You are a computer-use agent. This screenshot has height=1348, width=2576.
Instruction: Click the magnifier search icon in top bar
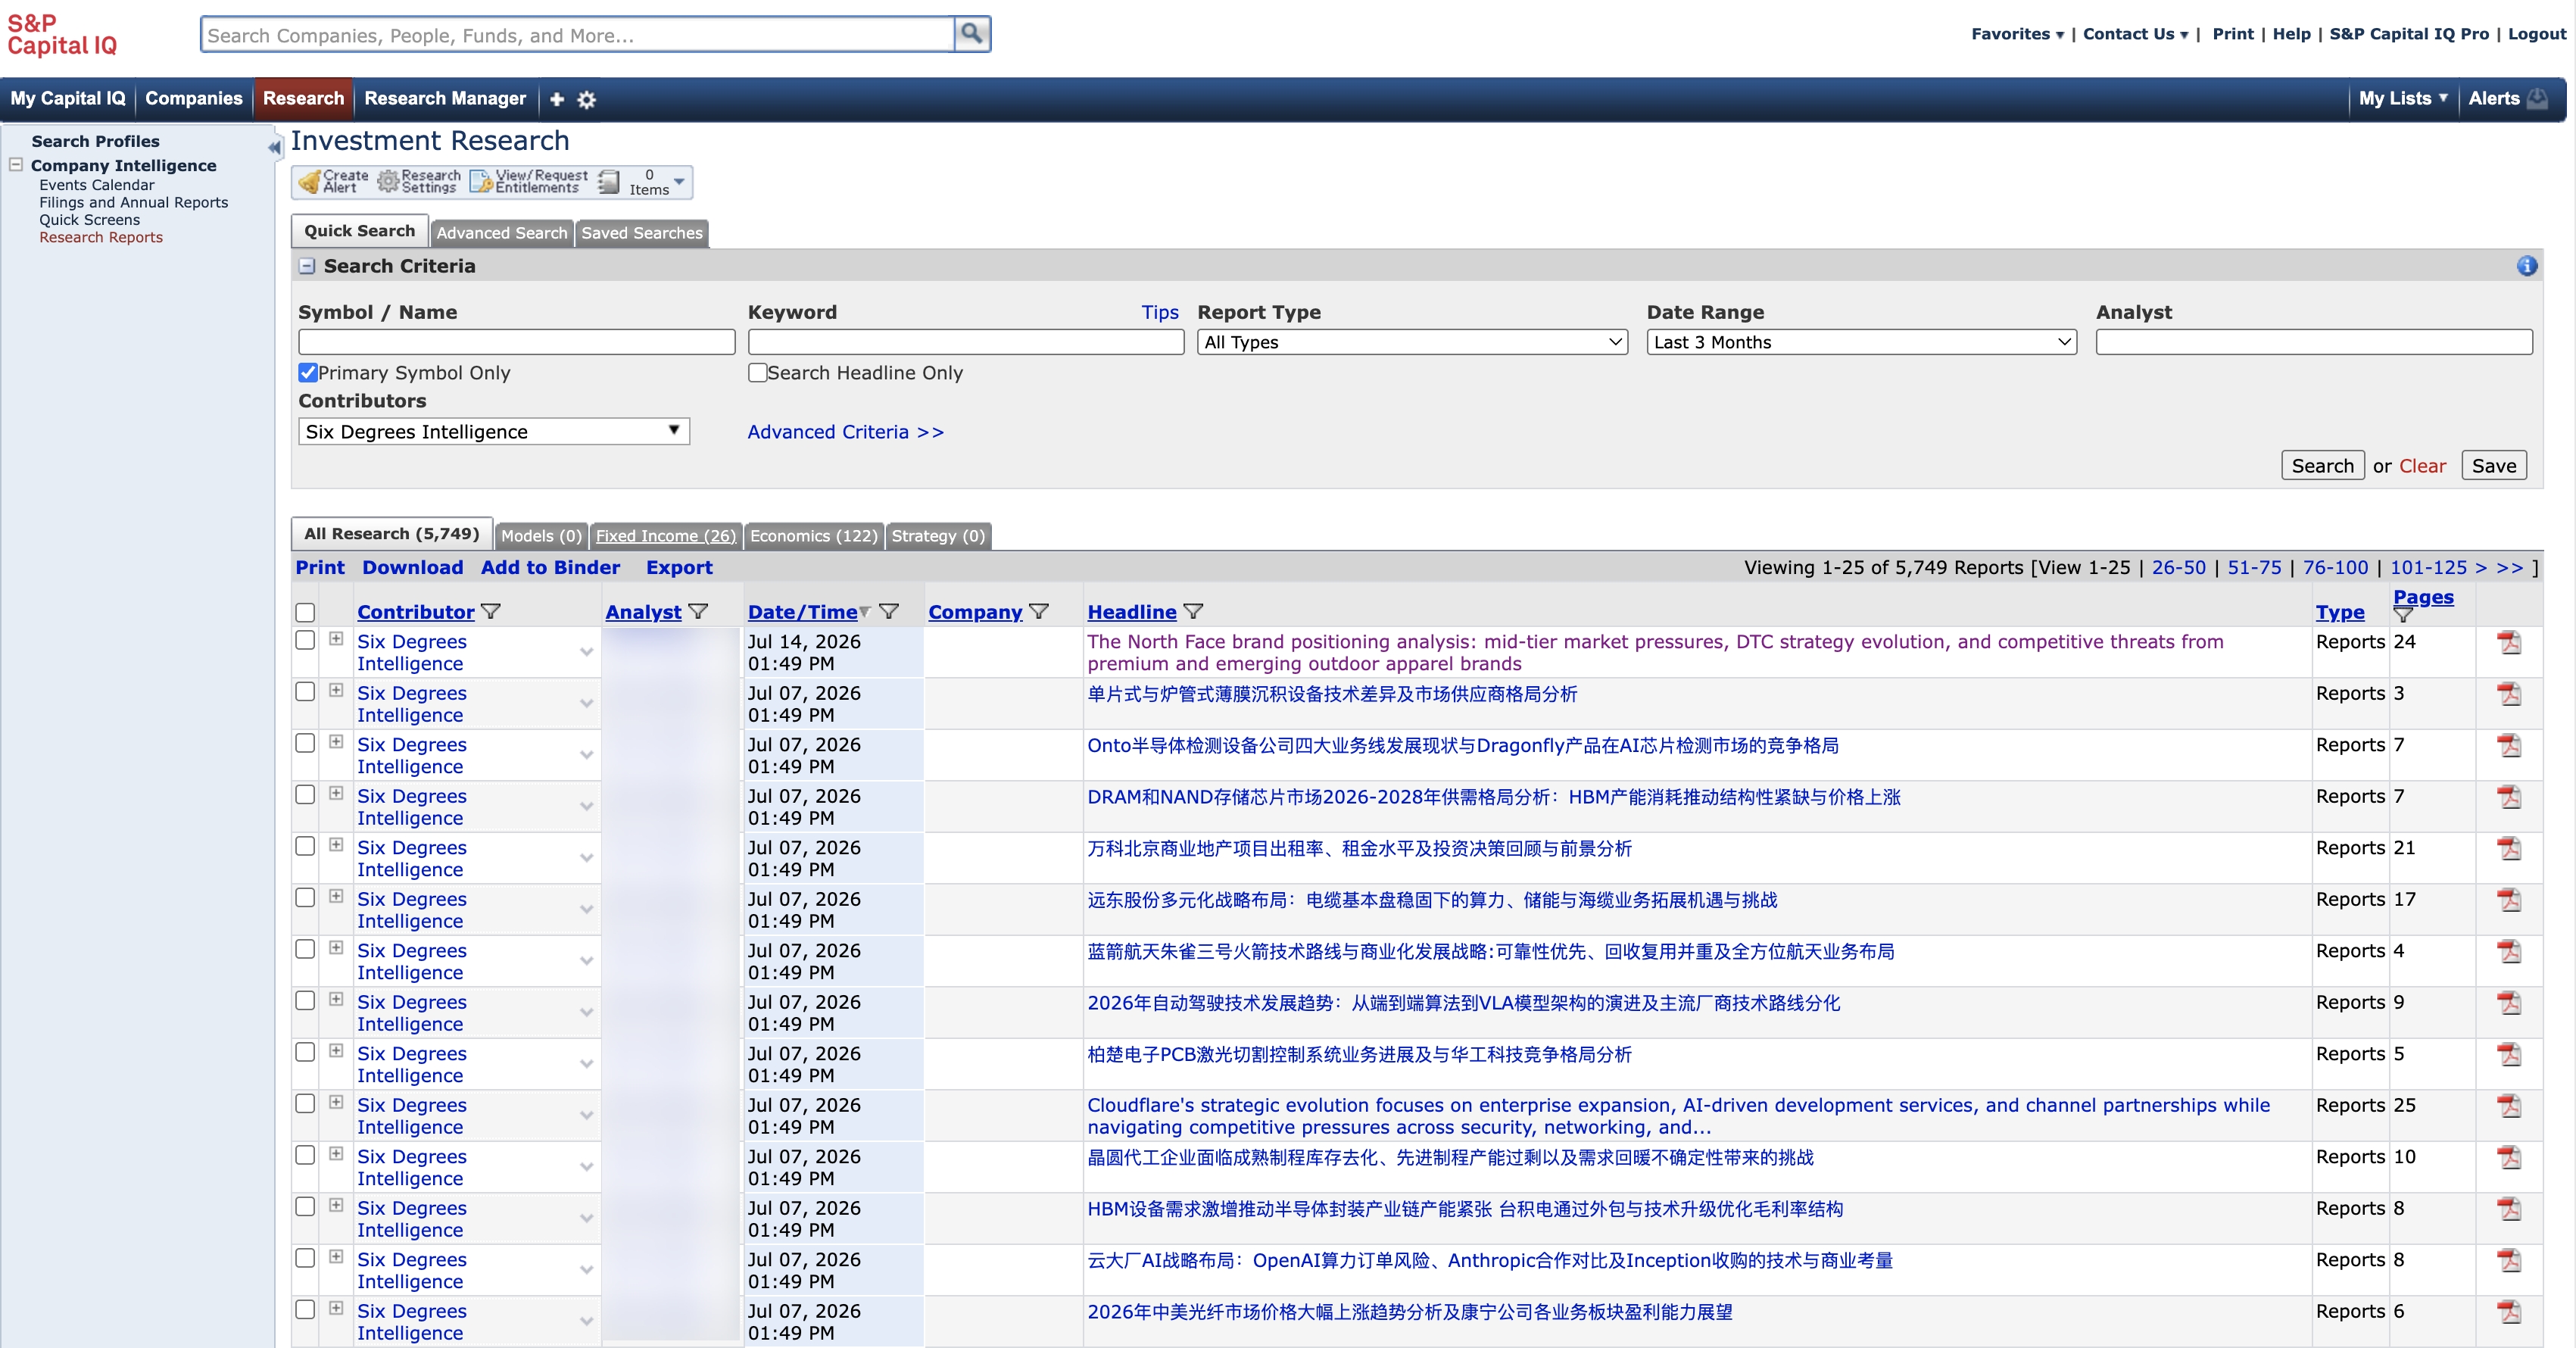pyautogui.click(x=971, y=34)
